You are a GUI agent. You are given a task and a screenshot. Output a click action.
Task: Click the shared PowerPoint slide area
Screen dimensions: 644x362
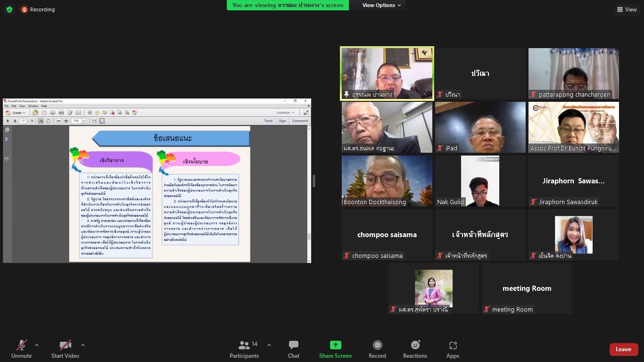click(x=159, y=193)
